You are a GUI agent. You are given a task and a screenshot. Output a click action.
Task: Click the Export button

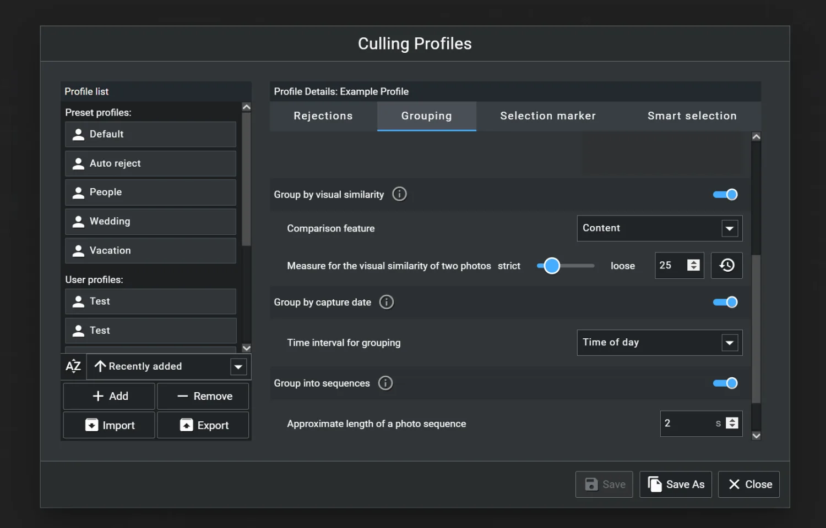point(203,425)
